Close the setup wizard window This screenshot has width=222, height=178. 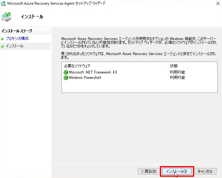tap(218, 3)
